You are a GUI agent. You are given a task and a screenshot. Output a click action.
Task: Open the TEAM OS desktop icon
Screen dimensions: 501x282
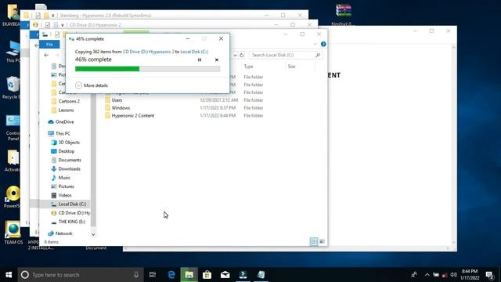point(13,233)
